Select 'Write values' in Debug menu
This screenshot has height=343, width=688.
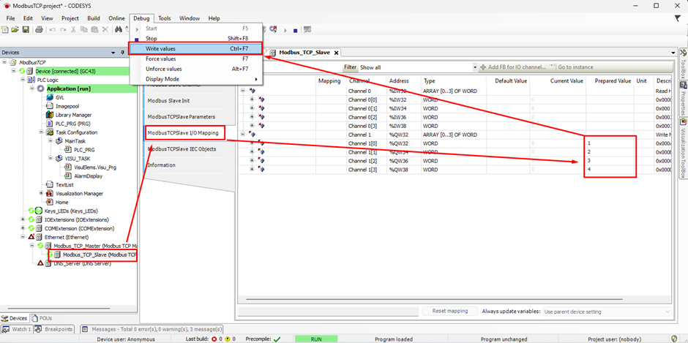pos(195,49)
